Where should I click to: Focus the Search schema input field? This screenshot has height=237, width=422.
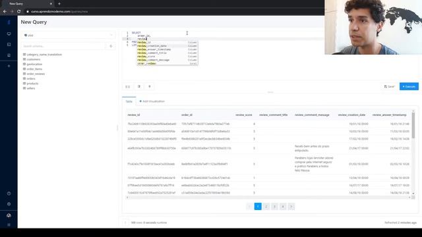[x=64, y=46]
